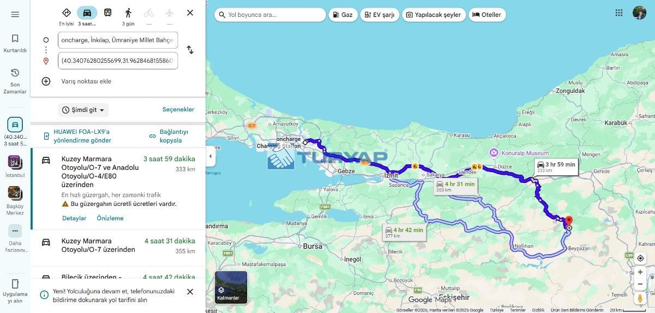This screenshot has height=313, width=655.
Task: Open Detaylar for the fastest route
Action: click(74, 218)
